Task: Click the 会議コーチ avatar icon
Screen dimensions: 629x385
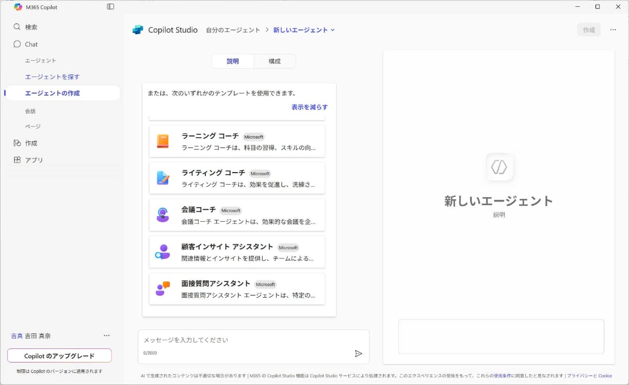Action: coord(162,214)
